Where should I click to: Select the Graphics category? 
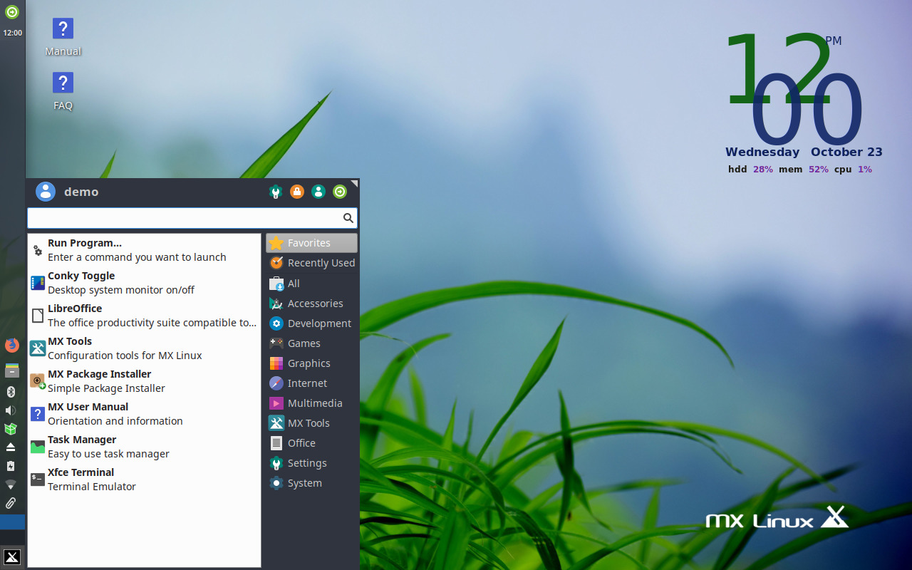coord(311,363)
